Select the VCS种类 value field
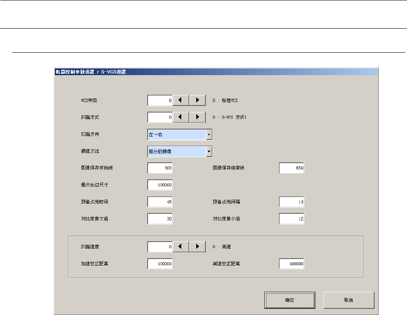 point(160,100)
